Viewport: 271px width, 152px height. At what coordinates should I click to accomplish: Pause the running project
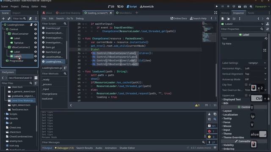tap(222, 7)
